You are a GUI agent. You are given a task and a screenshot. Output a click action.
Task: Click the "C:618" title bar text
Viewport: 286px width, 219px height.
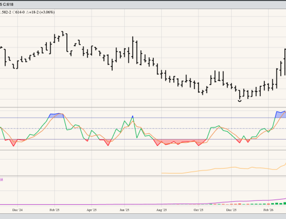point(8,4)
